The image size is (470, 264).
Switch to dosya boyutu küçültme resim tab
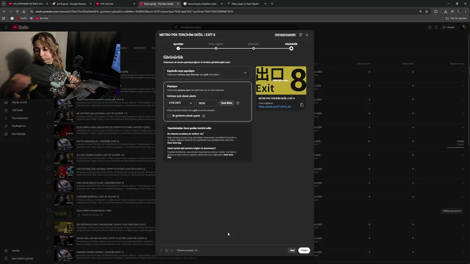(x=203, y=4)
